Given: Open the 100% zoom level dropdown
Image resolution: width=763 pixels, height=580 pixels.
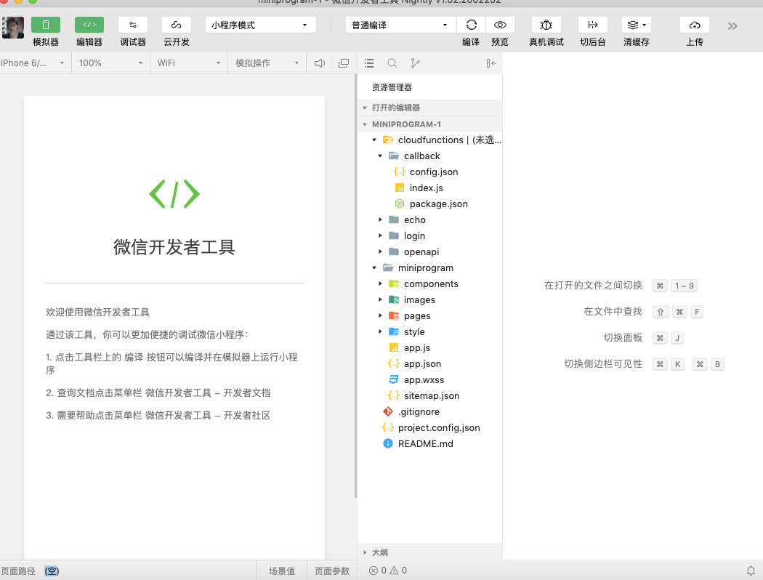Looking at the screenshot, I should click(x=111, y=63).
